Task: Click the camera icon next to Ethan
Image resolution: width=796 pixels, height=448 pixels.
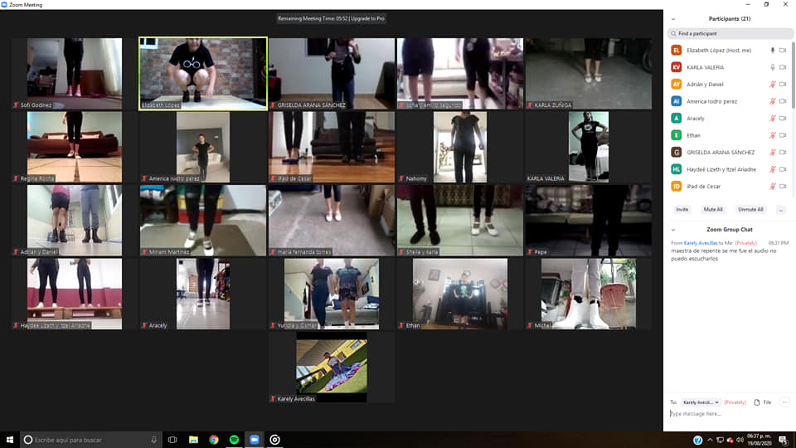Action: coord(783,135)
